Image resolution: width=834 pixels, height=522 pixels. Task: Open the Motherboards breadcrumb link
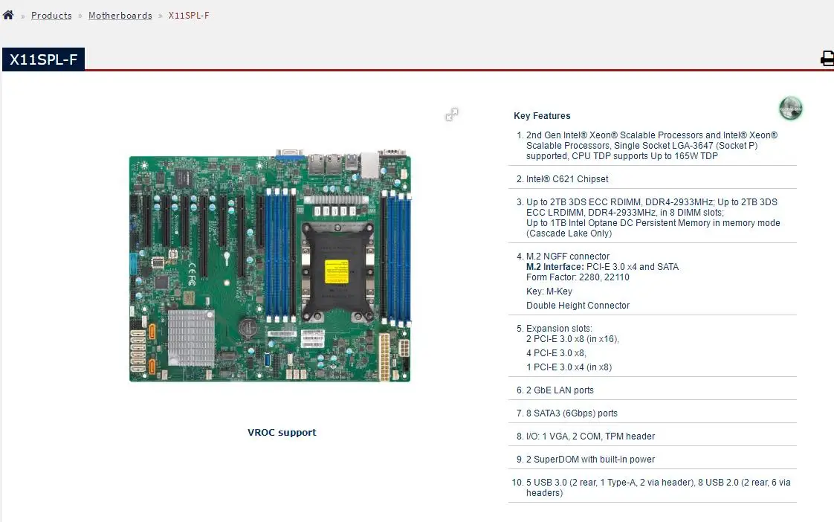[120, 16]
